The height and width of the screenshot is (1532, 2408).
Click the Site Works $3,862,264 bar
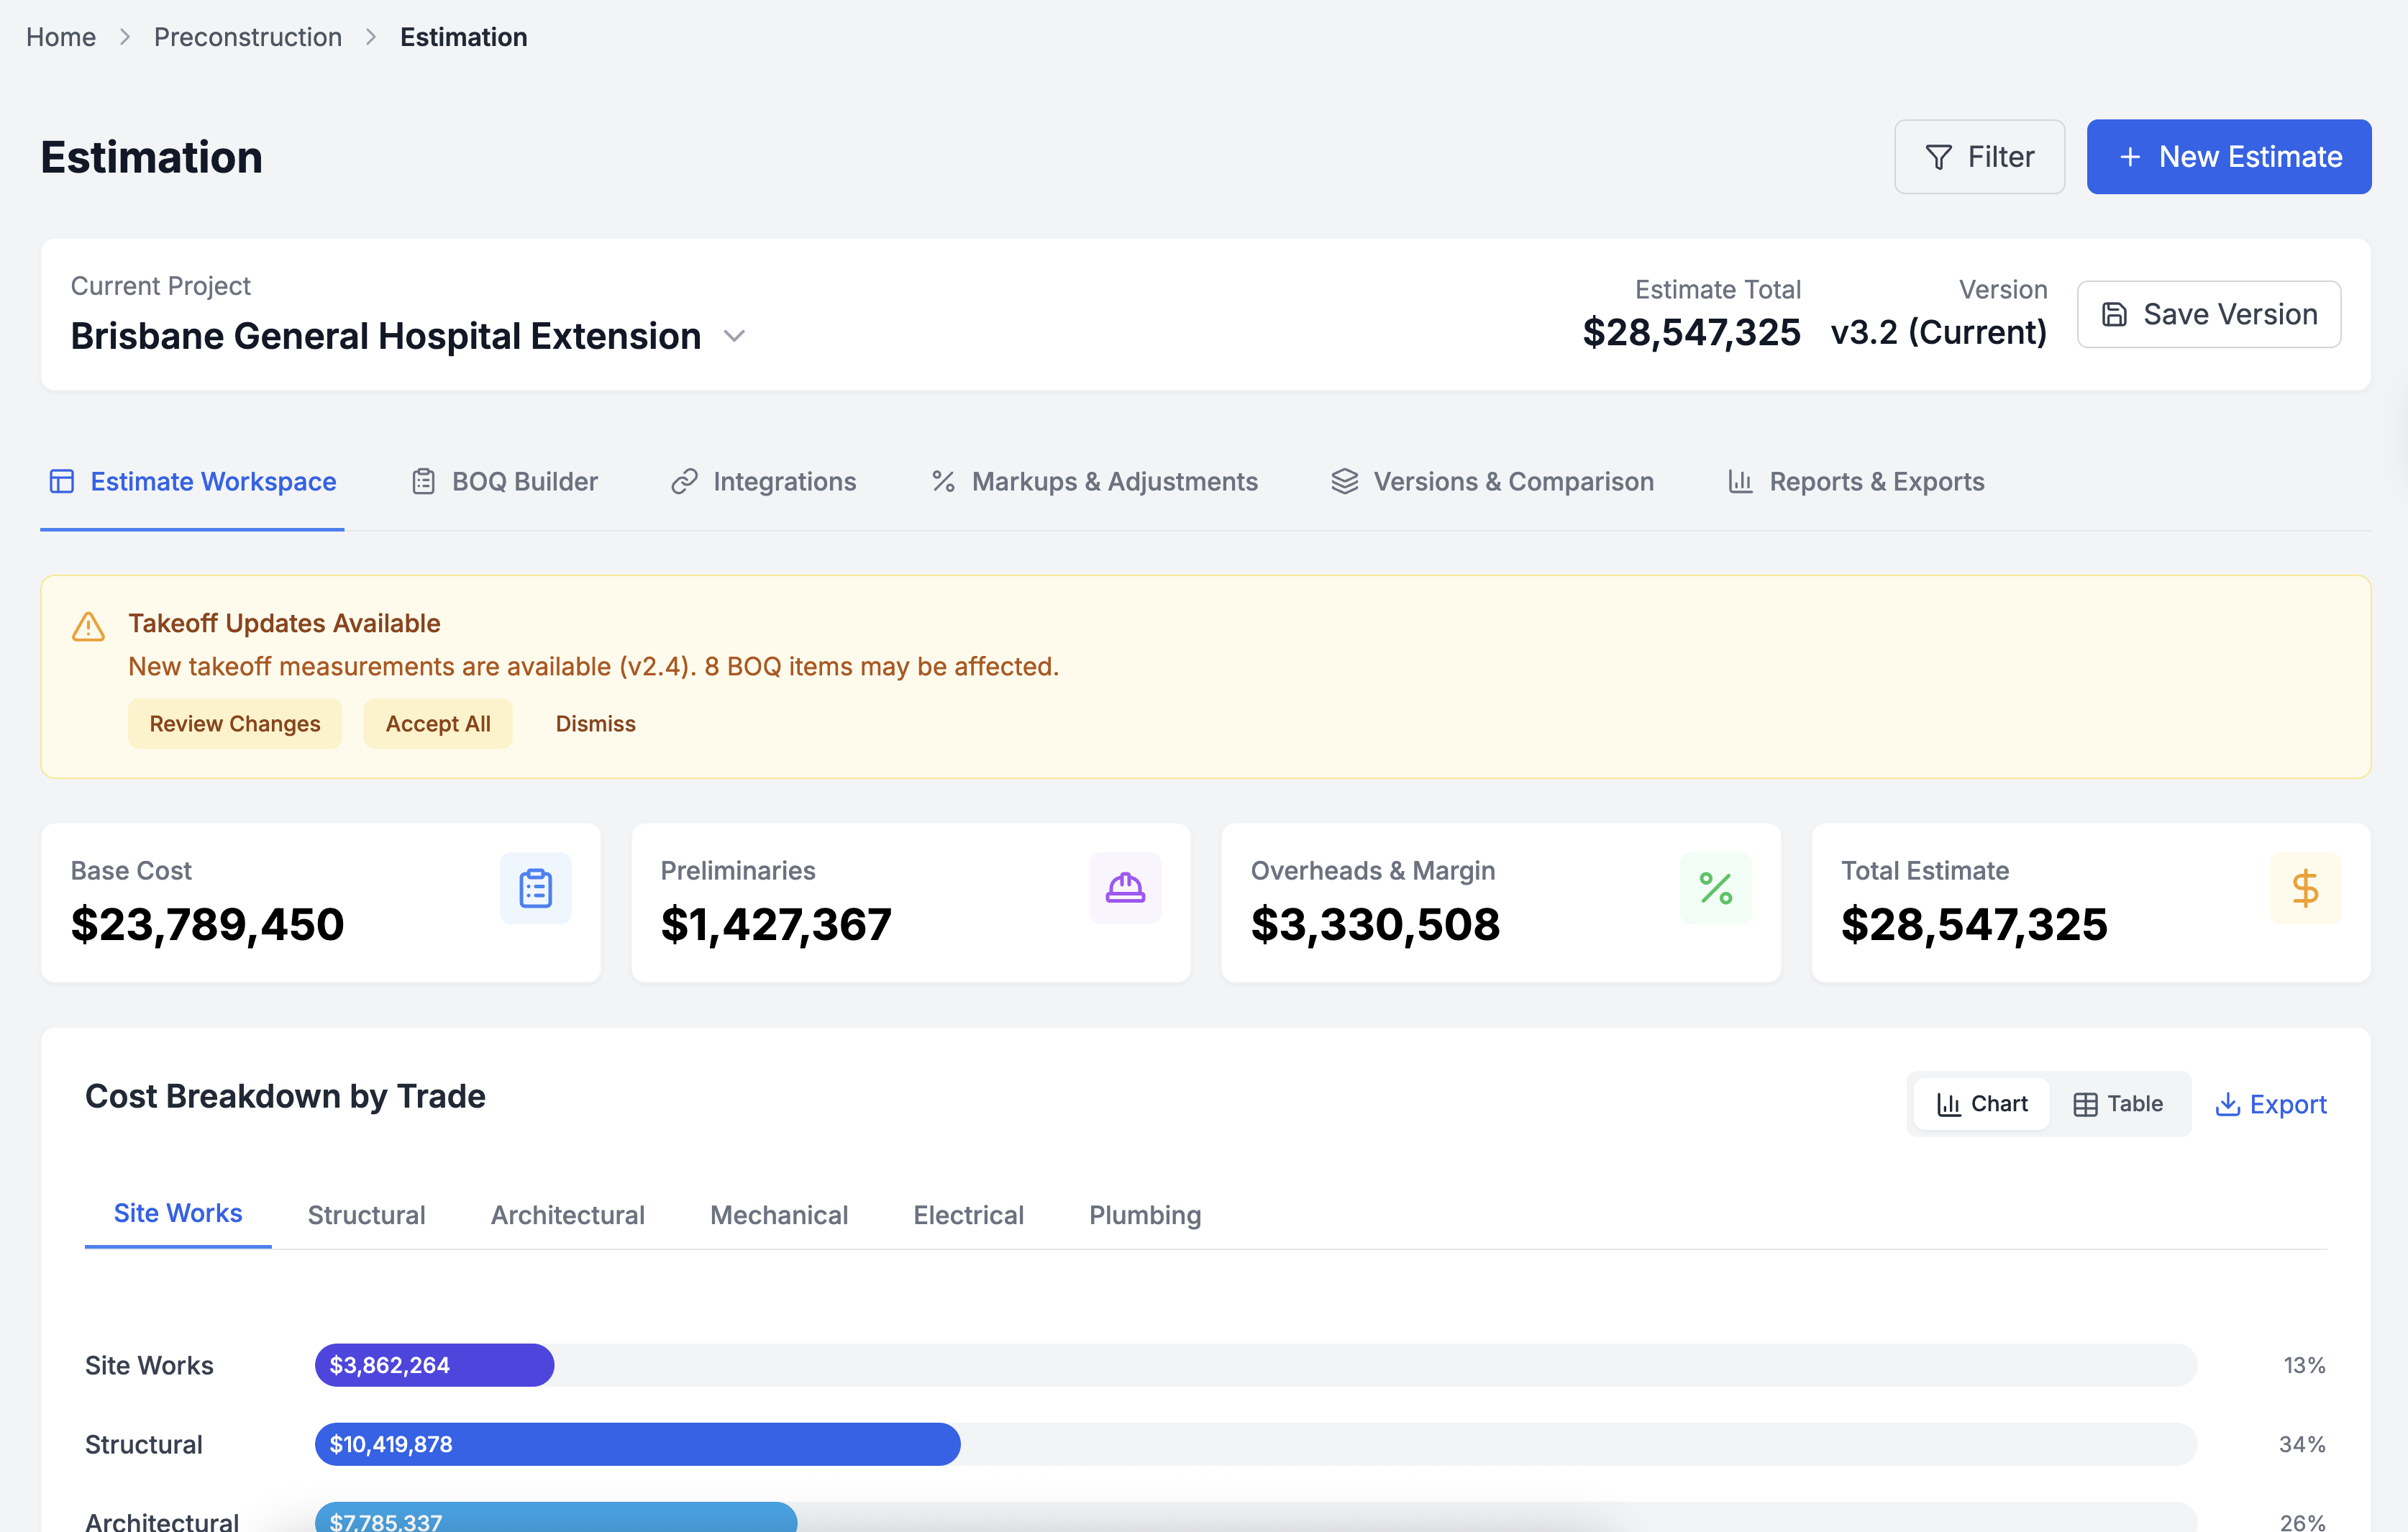(x=434, y=1365)
